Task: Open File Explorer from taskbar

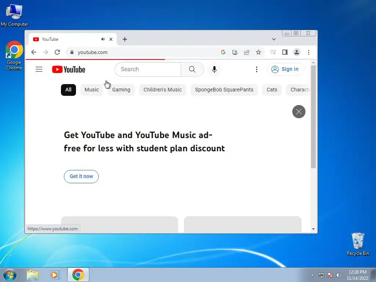Action: pyautogui.click(x=33, y=275)
